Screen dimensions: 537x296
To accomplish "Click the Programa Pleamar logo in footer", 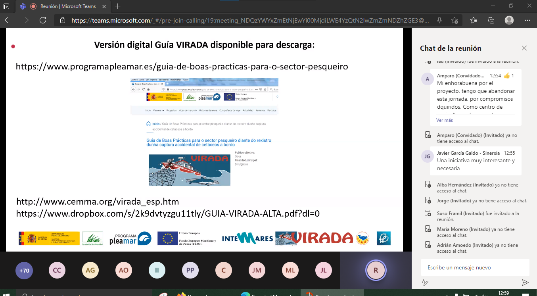I will [x=130, y=238].
